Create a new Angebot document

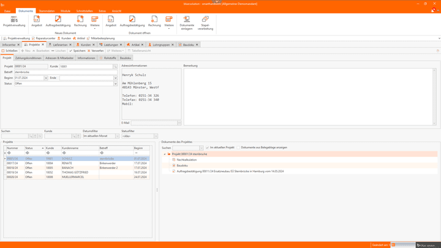coord(37,21)
